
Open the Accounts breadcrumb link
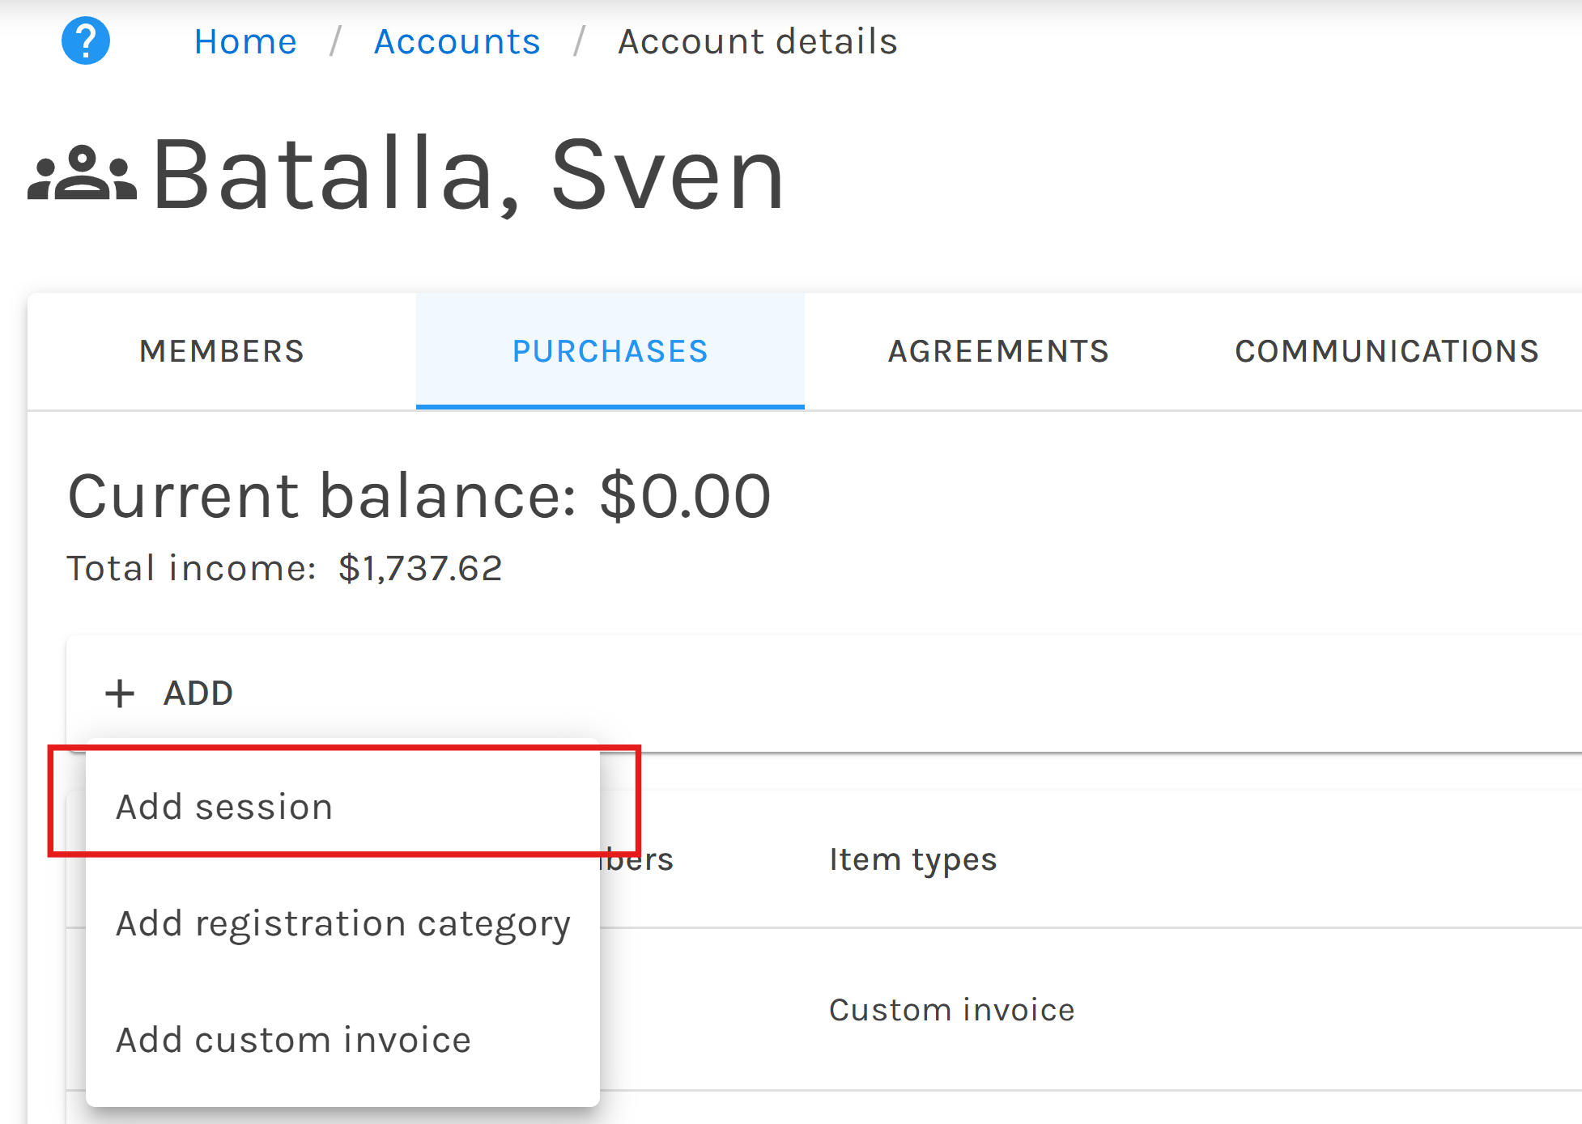[457, 41]
